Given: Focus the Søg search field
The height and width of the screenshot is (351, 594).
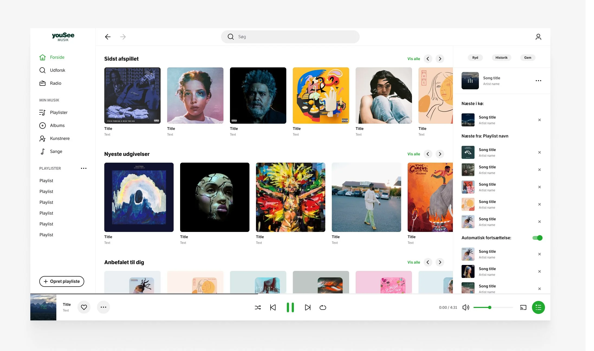Looking at the screenshot, I should click(290, 37).
